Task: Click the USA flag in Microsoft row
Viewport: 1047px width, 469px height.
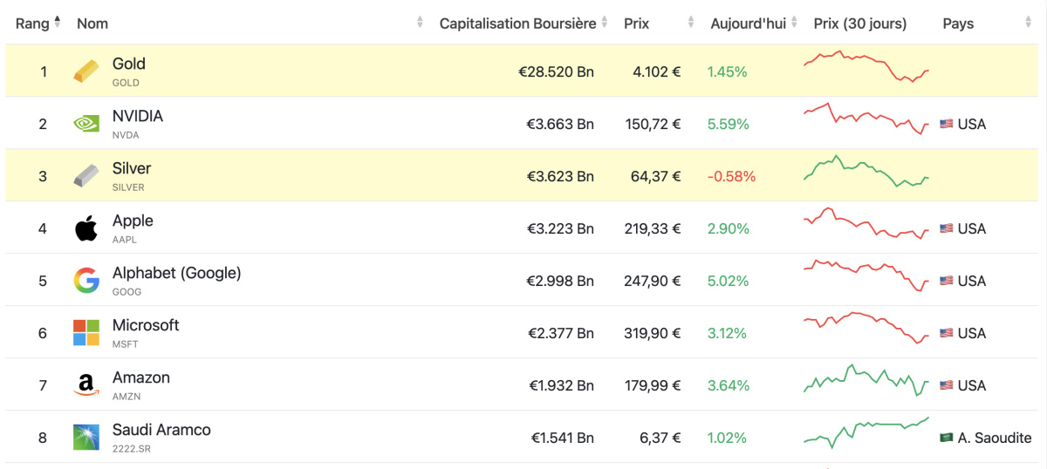Action: [x=946, y=333]
